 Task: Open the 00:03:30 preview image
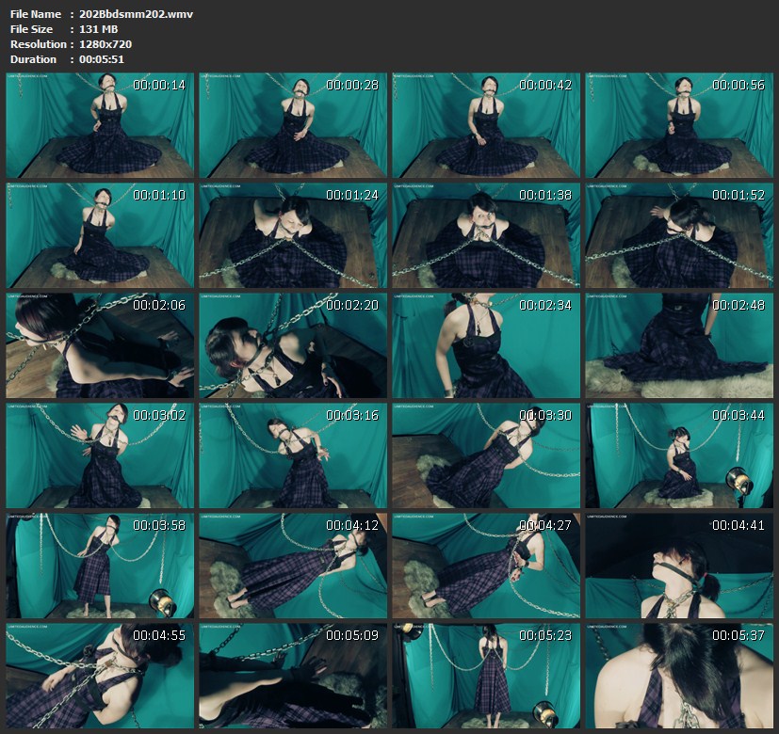pos(486,455)
